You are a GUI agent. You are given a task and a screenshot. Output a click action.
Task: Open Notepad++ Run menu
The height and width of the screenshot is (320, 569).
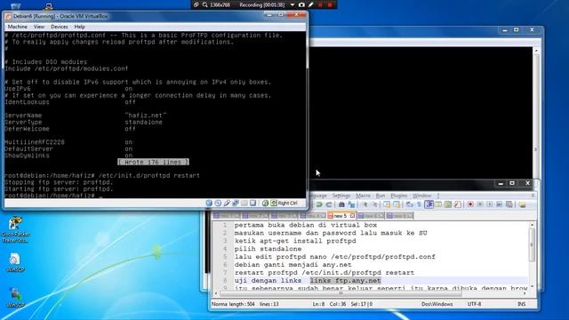click(x=381, y=196)
